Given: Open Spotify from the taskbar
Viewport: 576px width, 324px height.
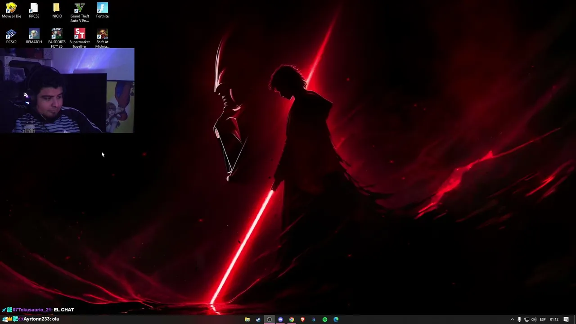Looking at the screenshot, I should (x=325, y=319).
